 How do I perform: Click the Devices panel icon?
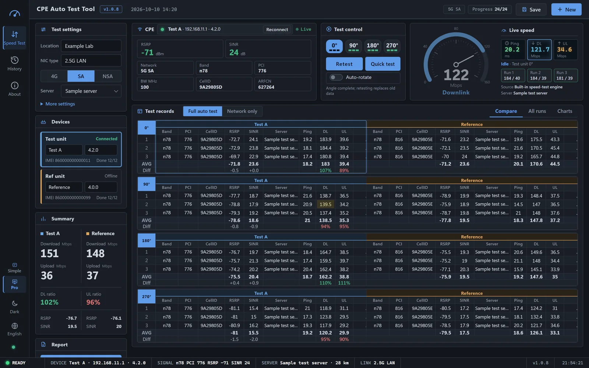43,122
